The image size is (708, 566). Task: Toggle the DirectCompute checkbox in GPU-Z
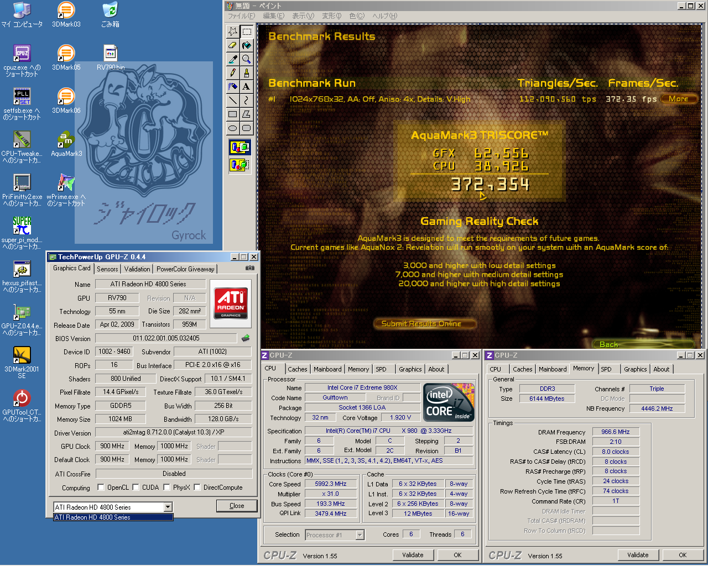[197, 488]
